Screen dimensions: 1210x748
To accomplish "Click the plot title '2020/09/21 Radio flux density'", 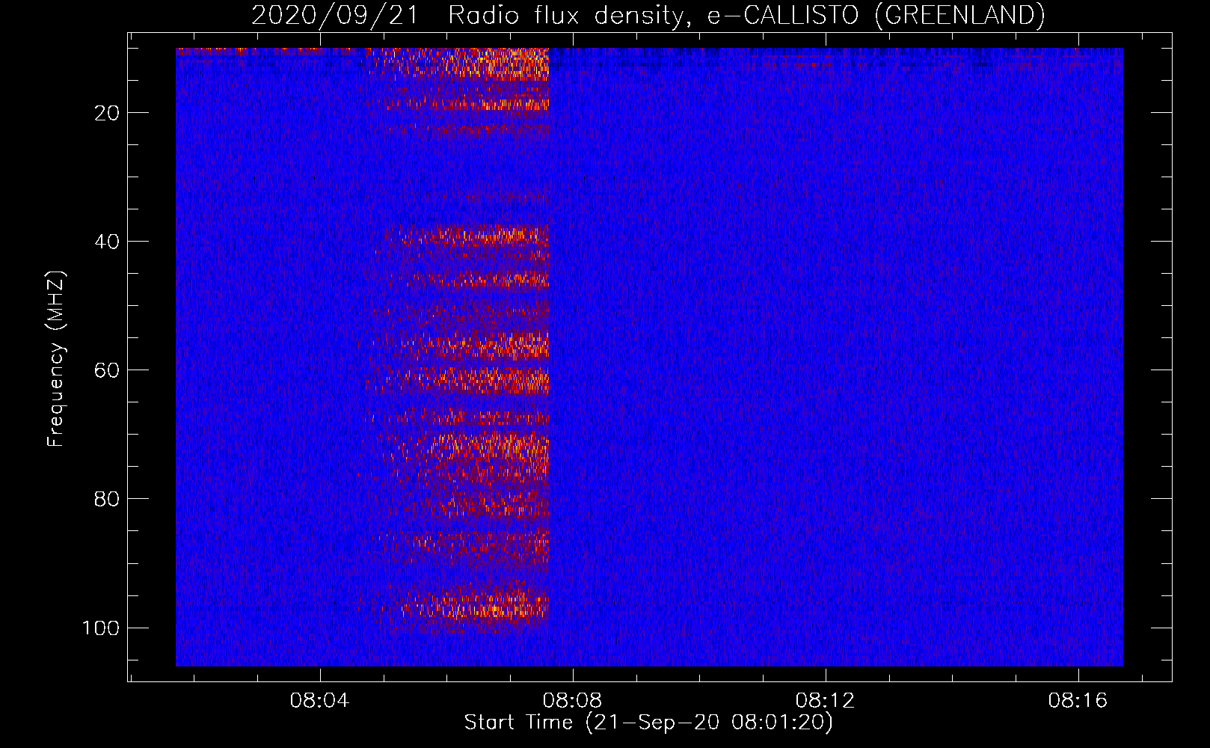I will click(468, 15).
